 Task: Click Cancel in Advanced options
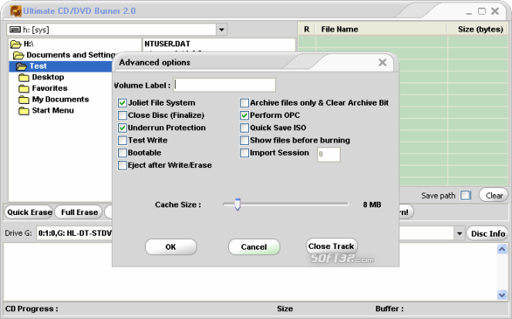click(254, 247)
